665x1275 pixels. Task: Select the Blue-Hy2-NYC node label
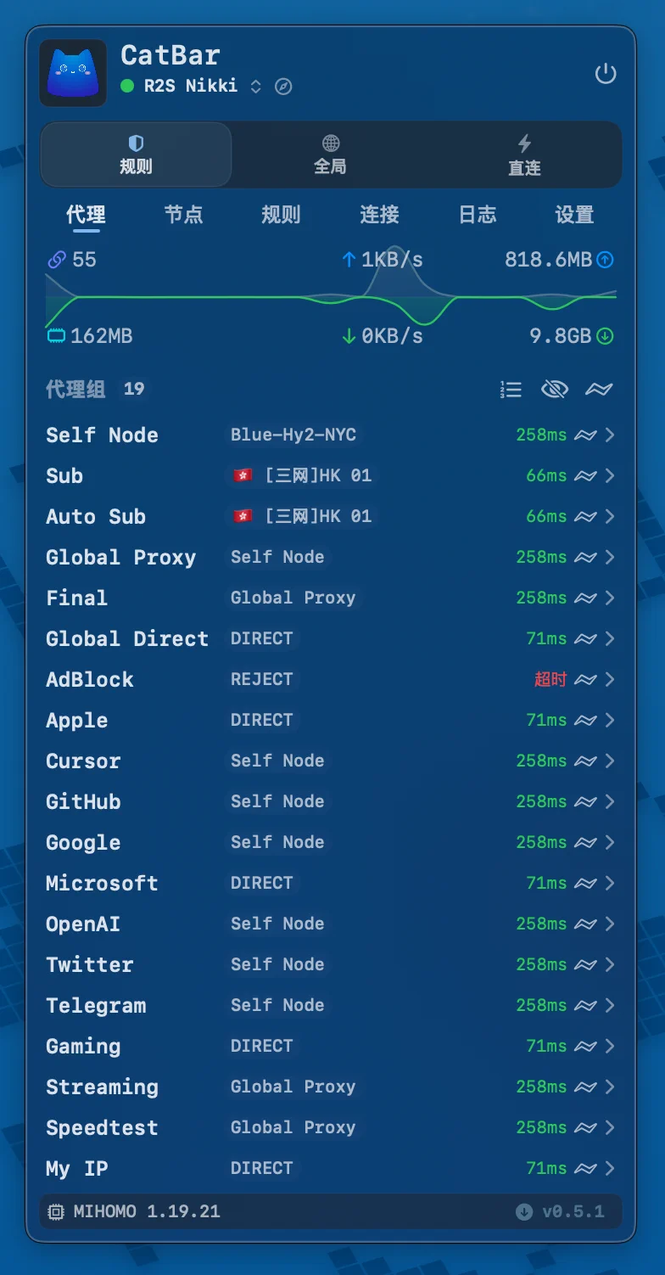[x=293, y=435]
